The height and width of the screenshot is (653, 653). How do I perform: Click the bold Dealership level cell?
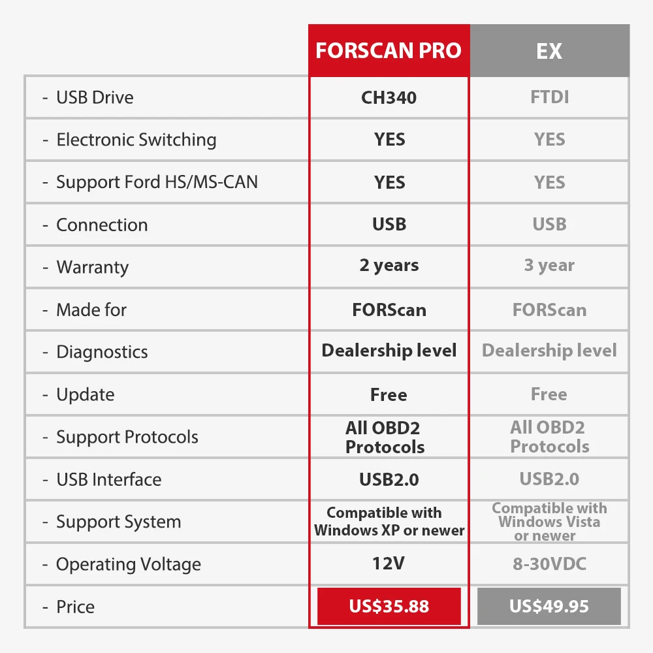(389, 351)
